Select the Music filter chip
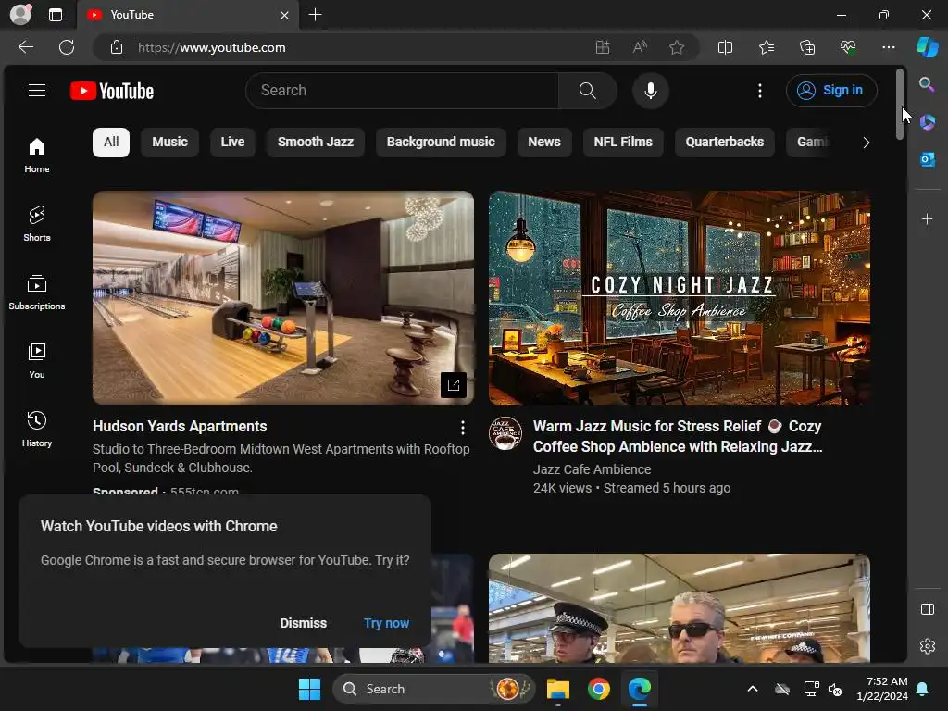The width and height of the screenshot is (948, 711). click(169, 142)
